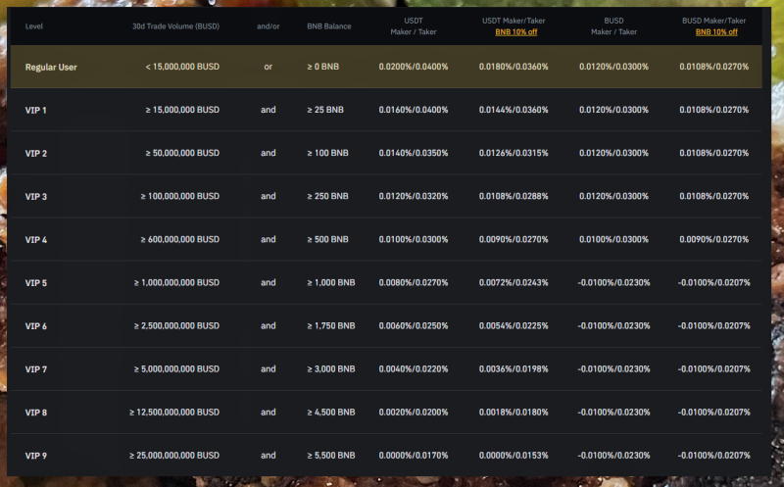The image size is (784, 487).
Task: Click the 0.0036%/0.0198% discounted fee
Action: 514,369
